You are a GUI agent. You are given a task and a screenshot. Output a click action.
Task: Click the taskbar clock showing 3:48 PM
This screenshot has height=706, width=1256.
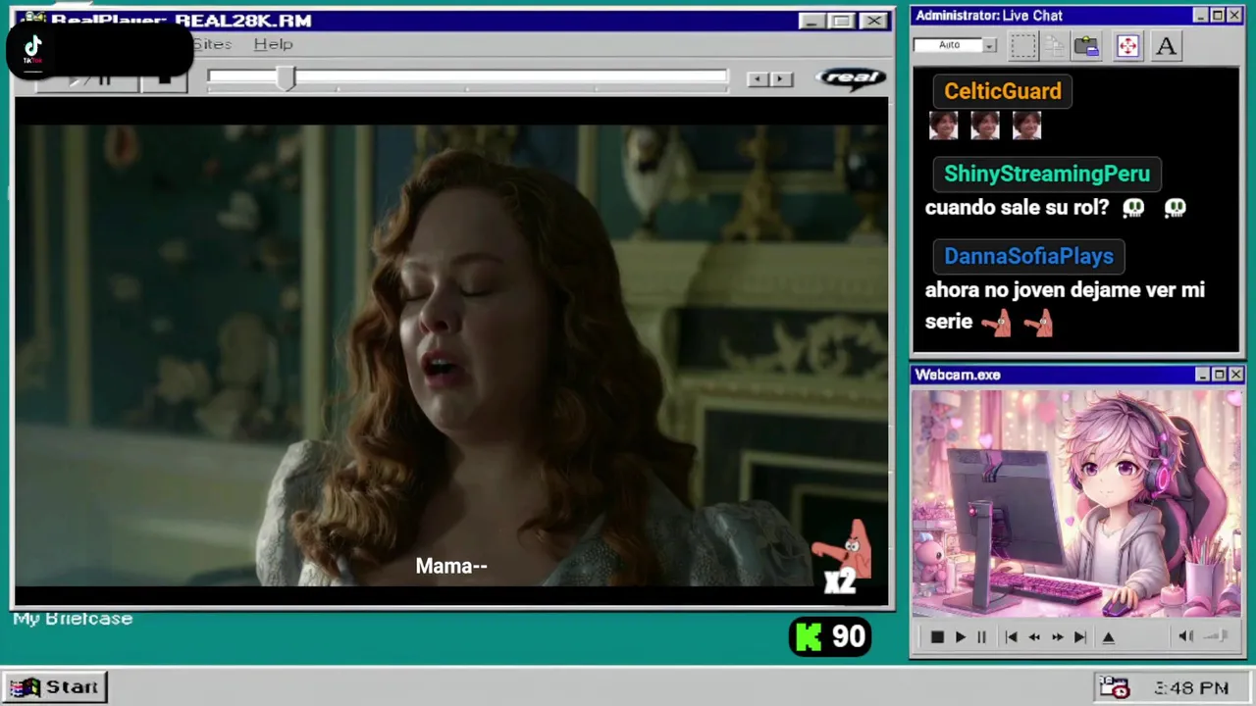[x=1191, y=688]
